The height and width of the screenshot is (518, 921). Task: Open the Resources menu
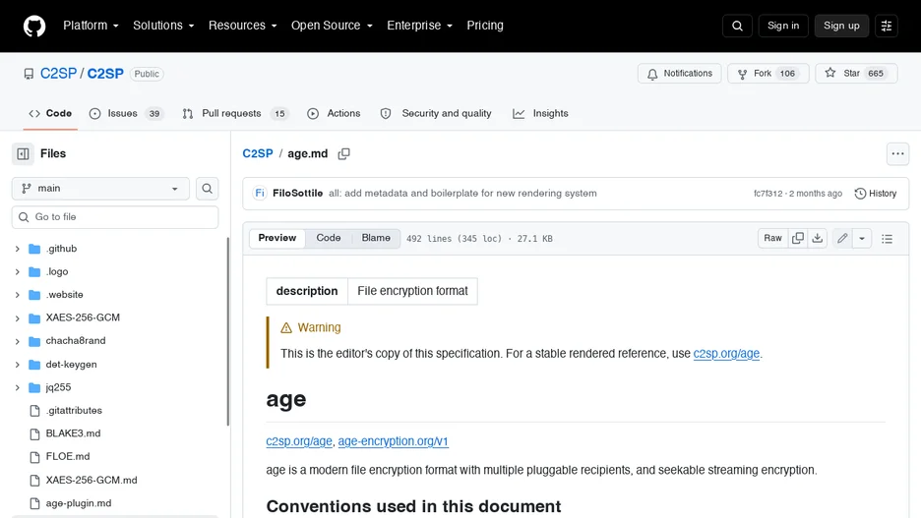tap(242, 26)
